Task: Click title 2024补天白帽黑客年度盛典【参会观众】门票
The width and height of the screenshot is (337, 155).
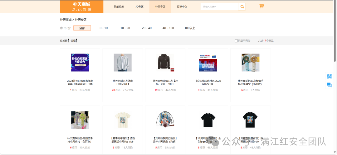Action: pyautogui.click(x=80, y=82)
